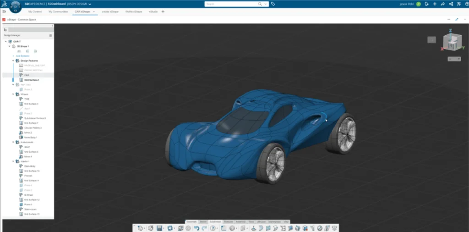
Task: Collapse the Design Features folder
Action: (x=13, y=61)
